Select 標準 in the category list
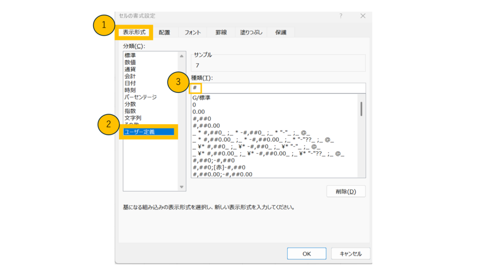 (x=130, y=56)
